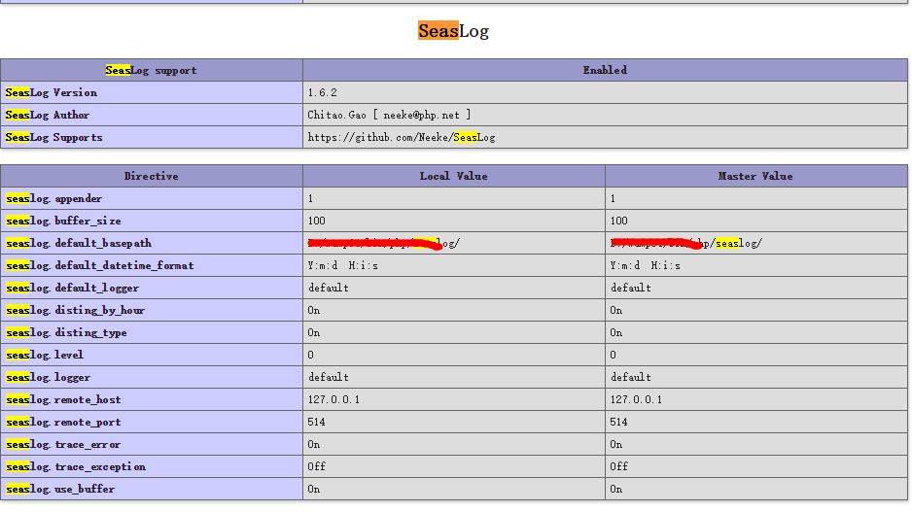Select the seaslog.disting_type directive
Screen dimensions: 912x512
pos(66,333)
